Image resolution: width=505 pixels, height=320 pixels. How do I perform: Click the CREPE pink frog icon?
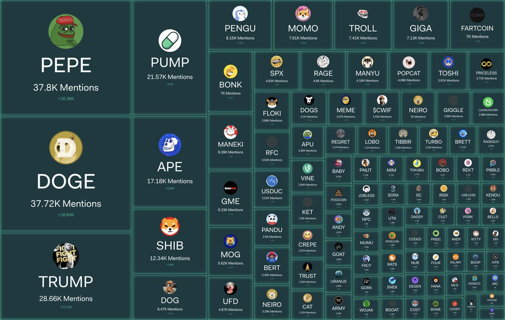[307, 235]
